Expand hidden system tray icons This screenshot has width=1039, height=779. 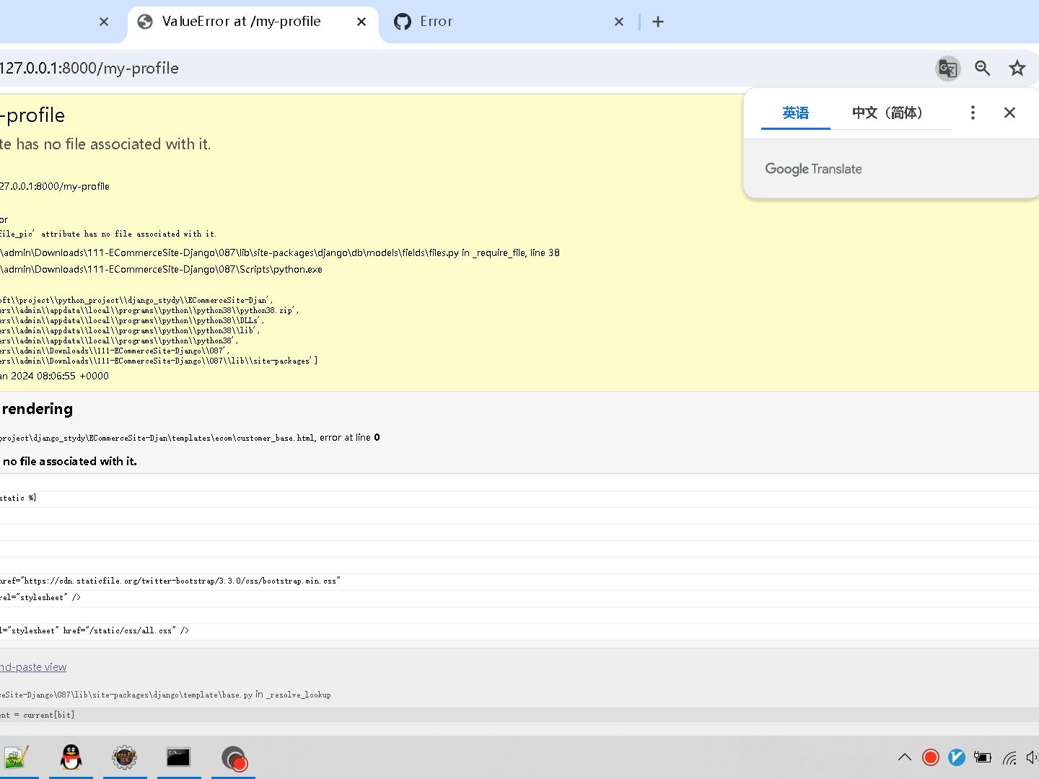(x=904, y=757)
